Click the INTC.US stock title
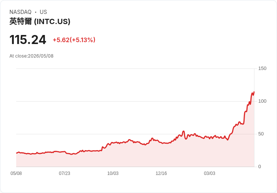The width and height of the screenshot is (277, 193). pos(40,21)
